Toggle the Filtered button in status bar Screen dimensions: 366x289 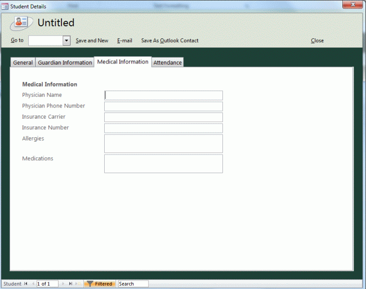[100, 283]
